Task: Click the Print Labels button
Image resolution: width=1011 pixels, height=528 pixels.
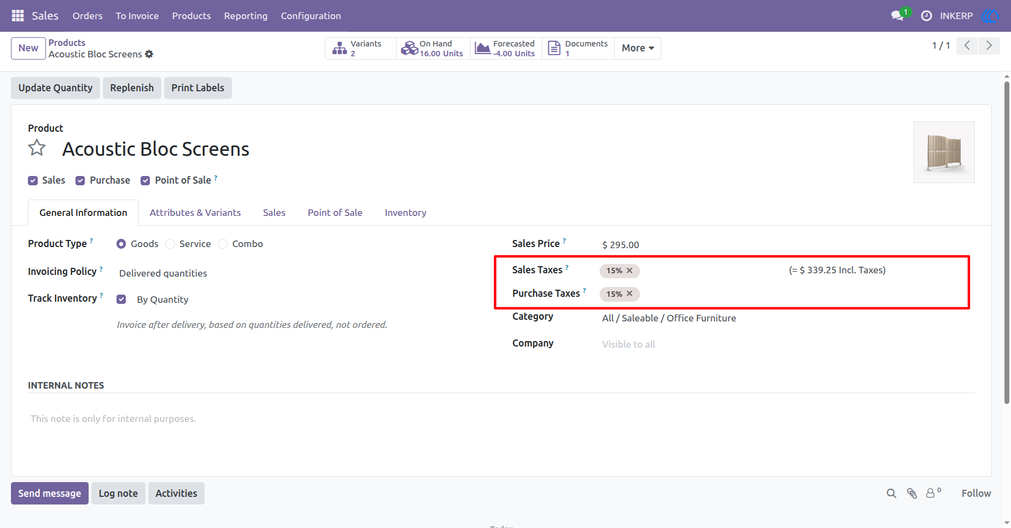Action: (x=197, y=88)
